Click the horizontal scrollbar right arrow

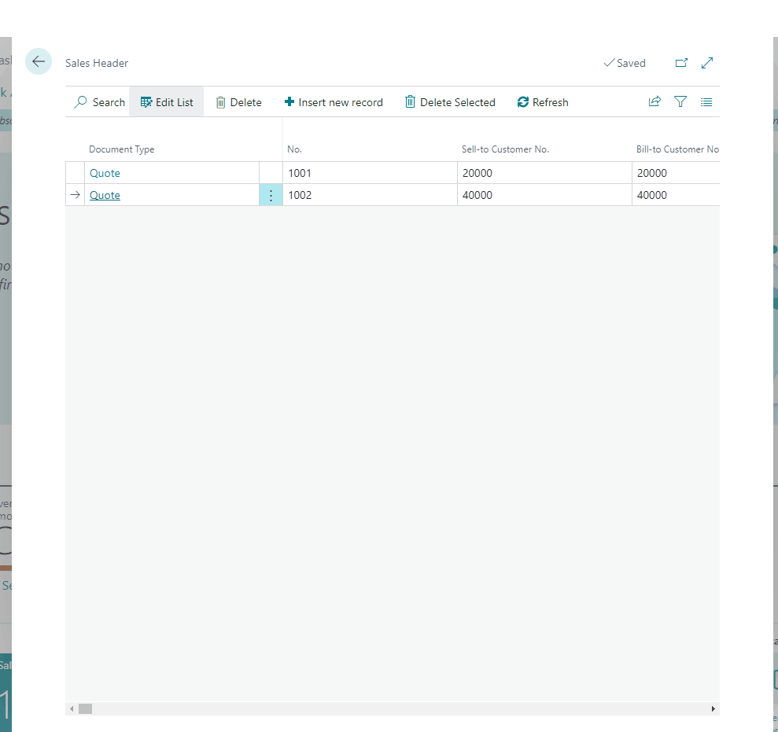[713, 709]
